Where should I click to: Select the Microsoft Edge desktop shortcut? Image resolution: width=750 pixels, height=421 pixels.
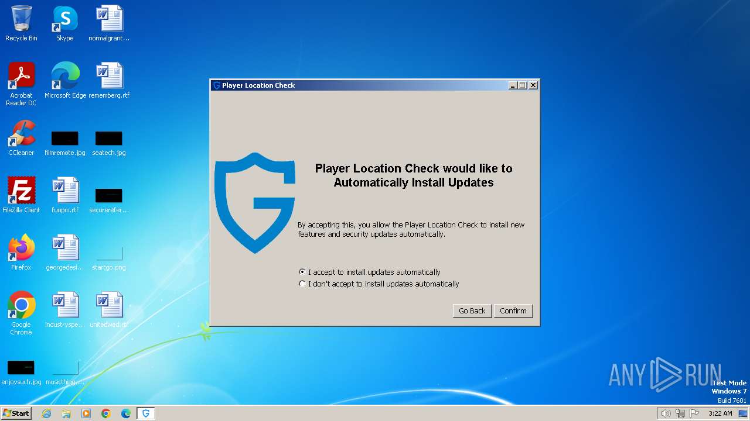coord(65,81)
